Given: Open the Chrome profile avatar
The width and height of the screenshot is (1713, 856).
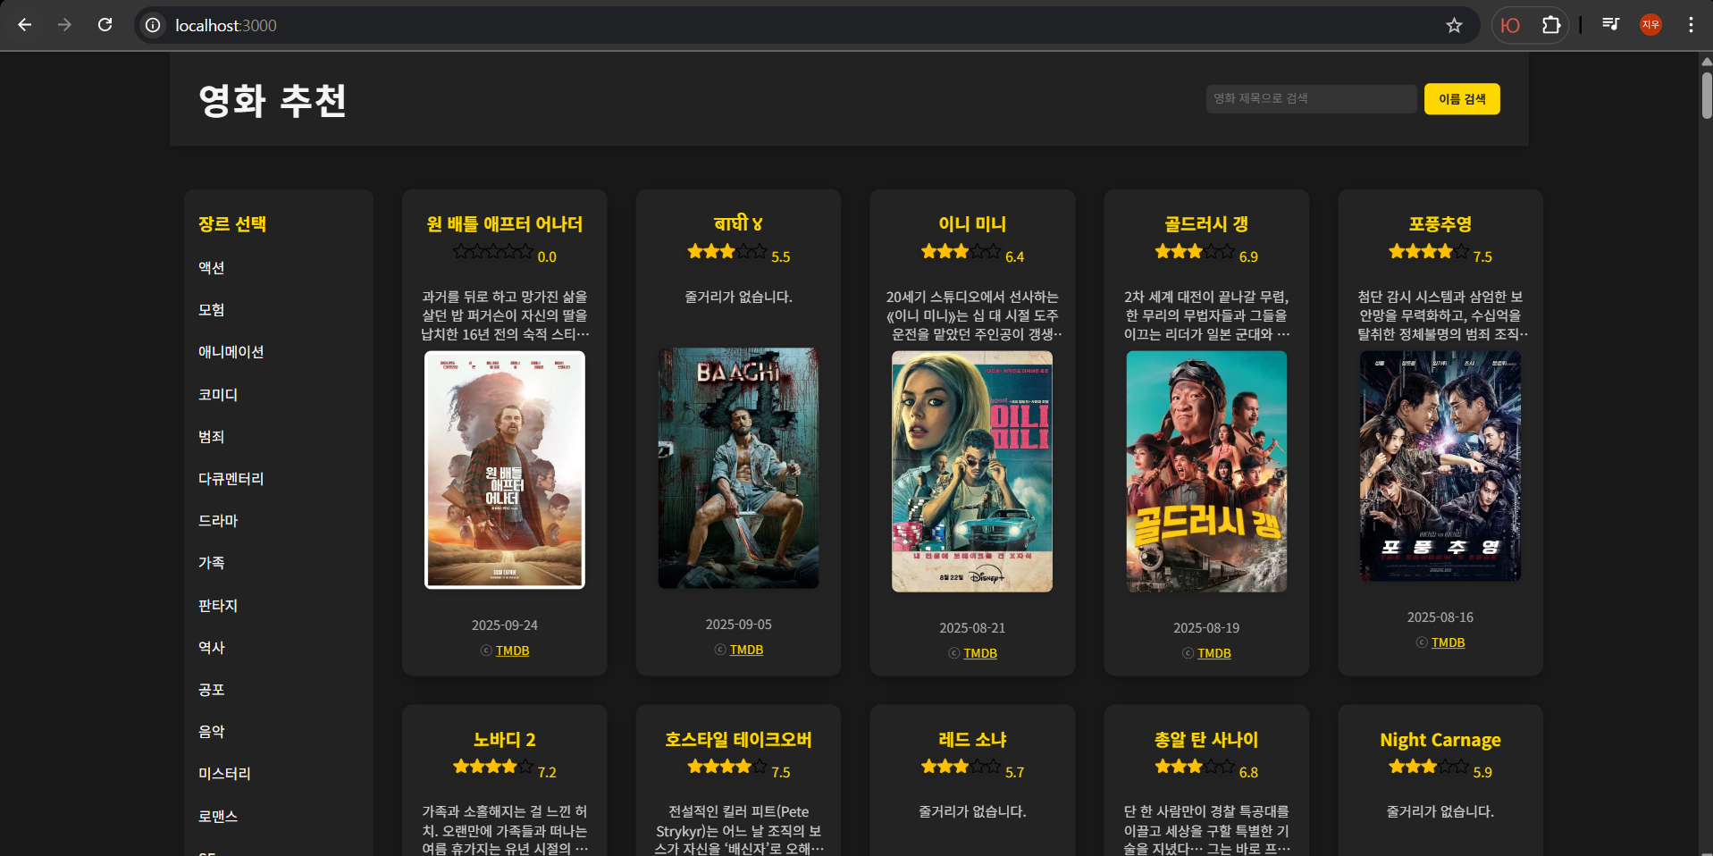Looking at the screenshot, I should pyautogui.click(x=1650, y=25).
